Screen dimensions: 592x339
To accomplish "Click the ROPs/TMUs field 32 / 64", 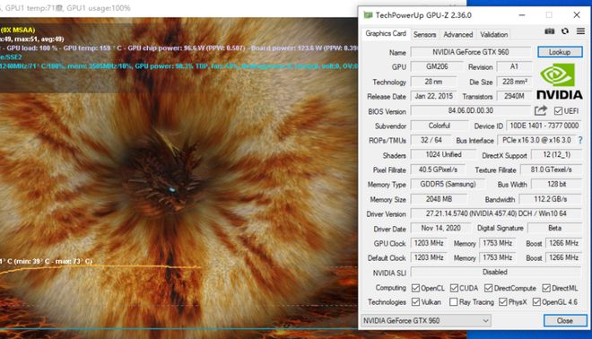I will (x=431, y=140).
